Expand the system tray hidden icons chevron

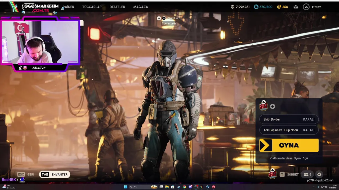pyautogui.click(x=314, y=187)
